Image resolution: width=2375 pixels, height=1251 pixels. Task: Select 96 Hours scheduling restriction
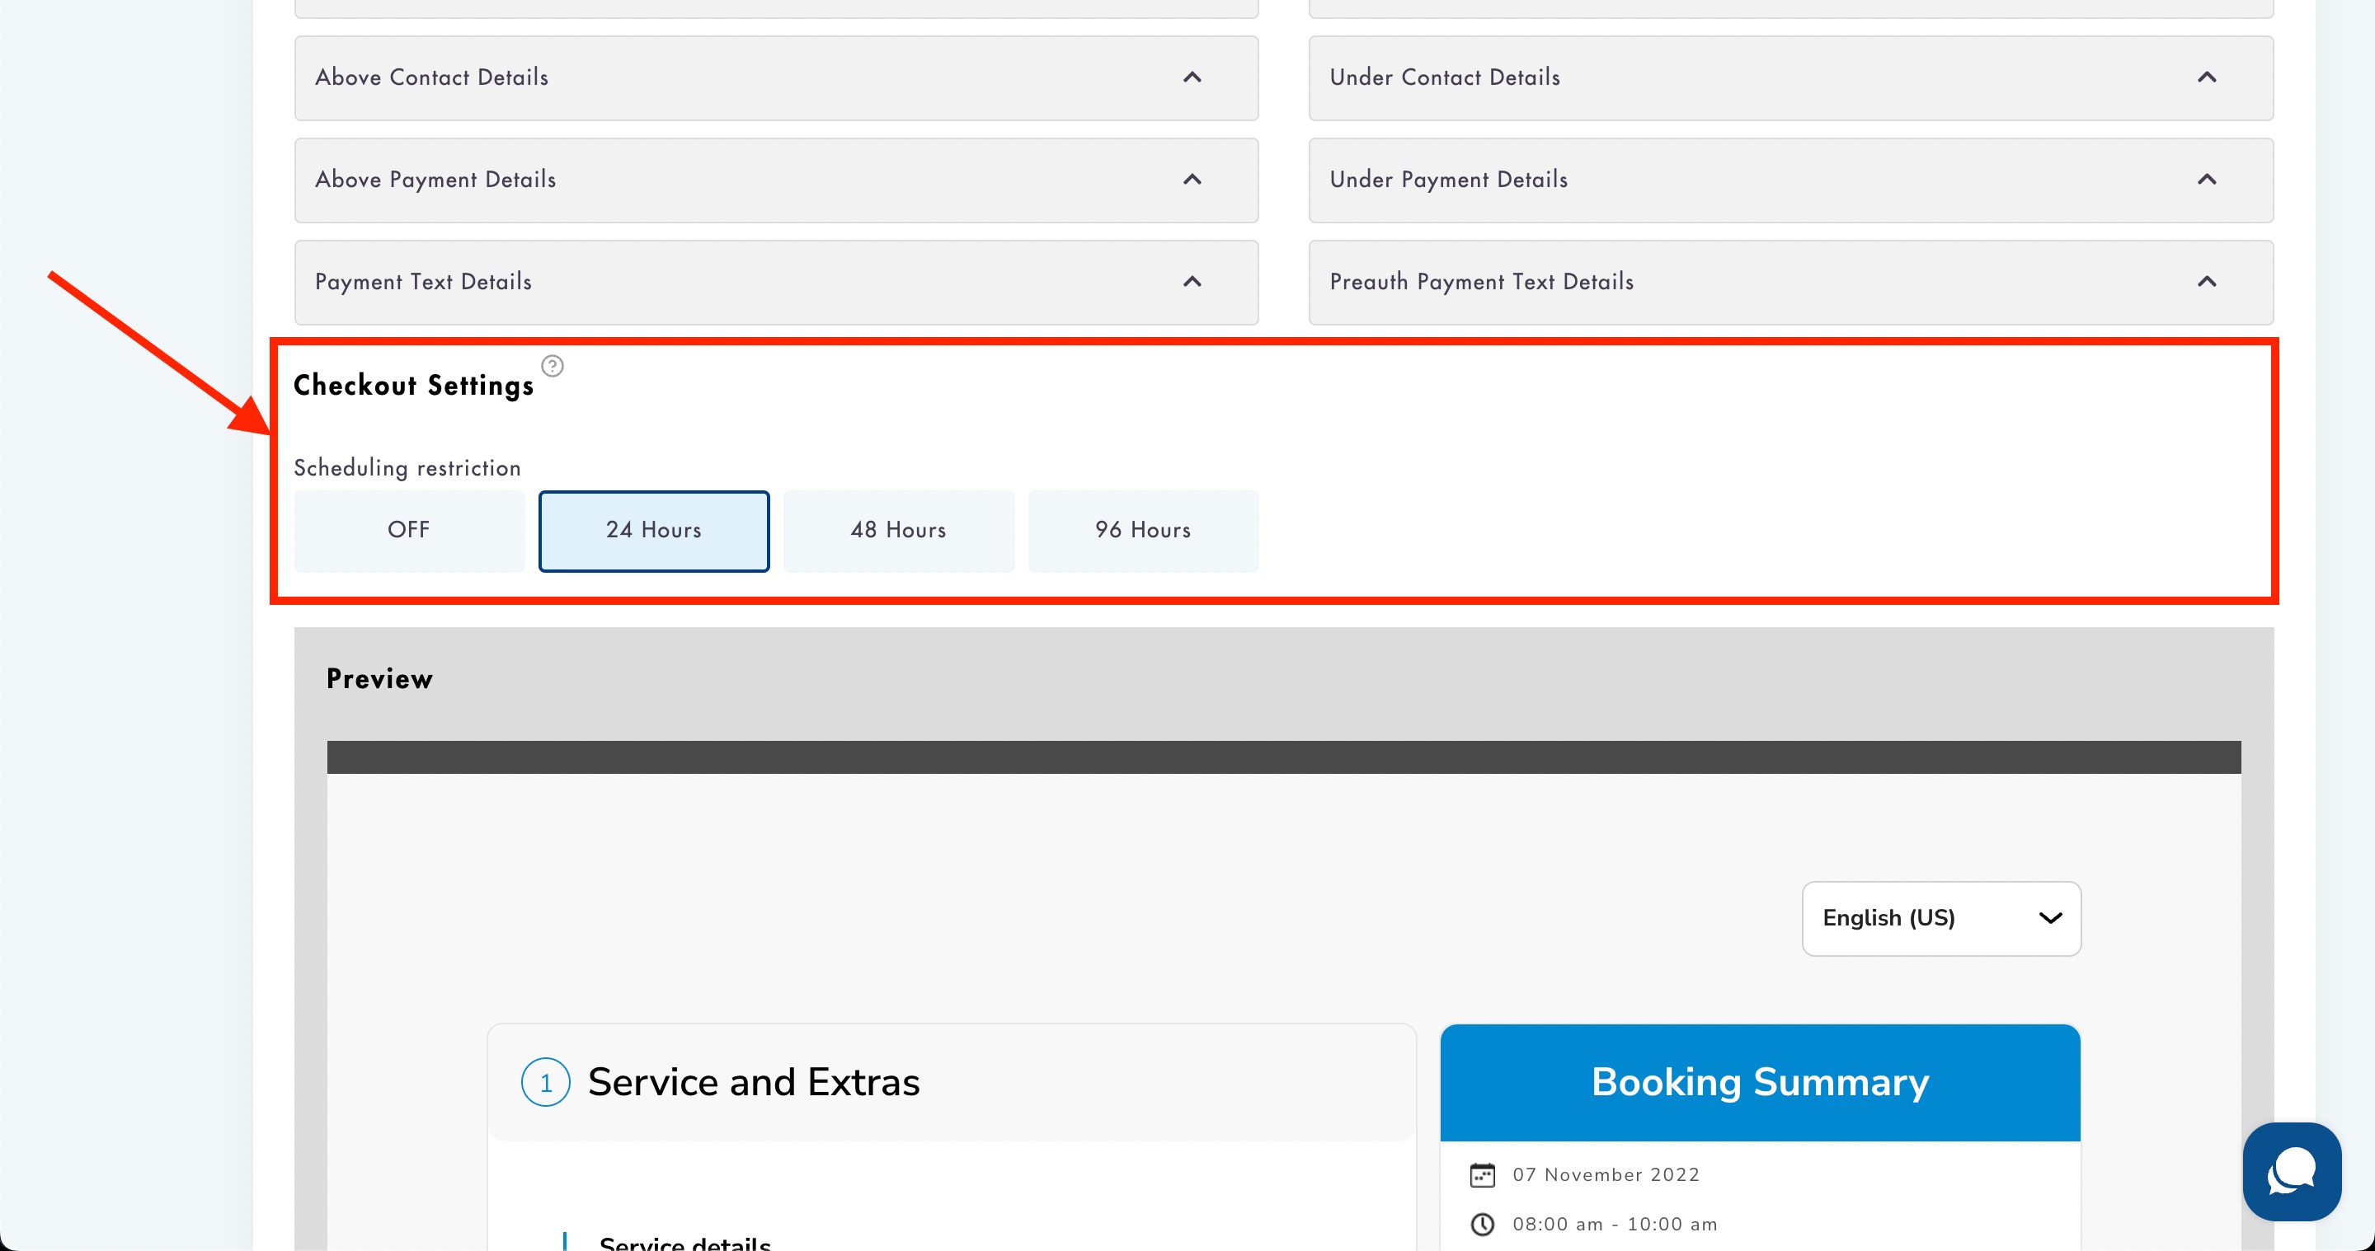(1143, 531)
